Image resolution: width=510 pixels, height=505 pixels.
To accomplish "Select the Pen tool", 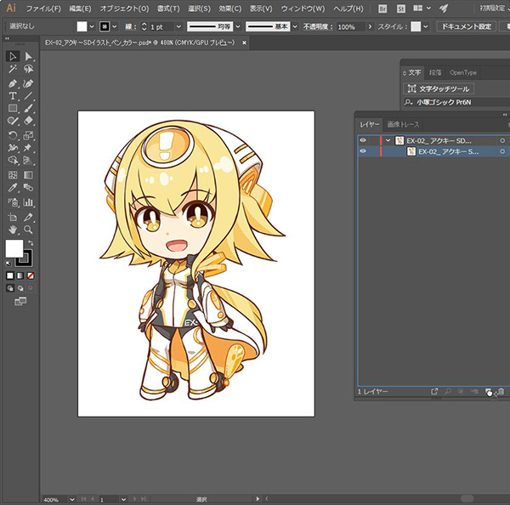I will (x=13, y=83).
